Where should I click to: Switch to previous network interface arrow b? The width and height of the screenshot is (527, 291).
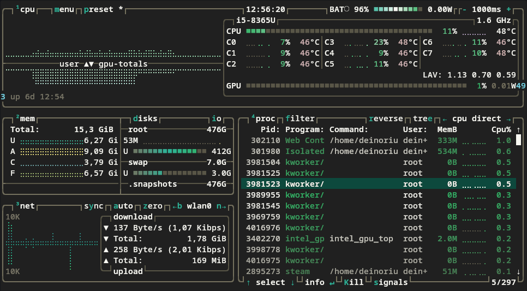point(177,206)
